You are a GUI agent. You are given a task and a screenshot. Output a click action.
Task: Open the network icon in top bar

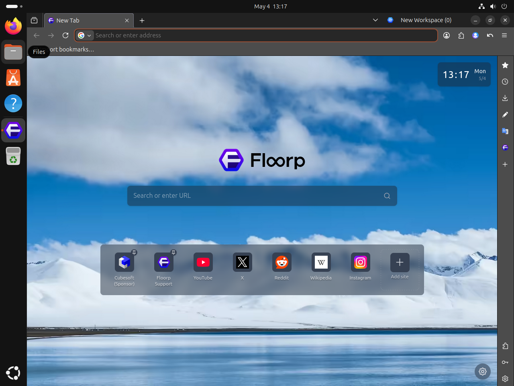point(481,6)
